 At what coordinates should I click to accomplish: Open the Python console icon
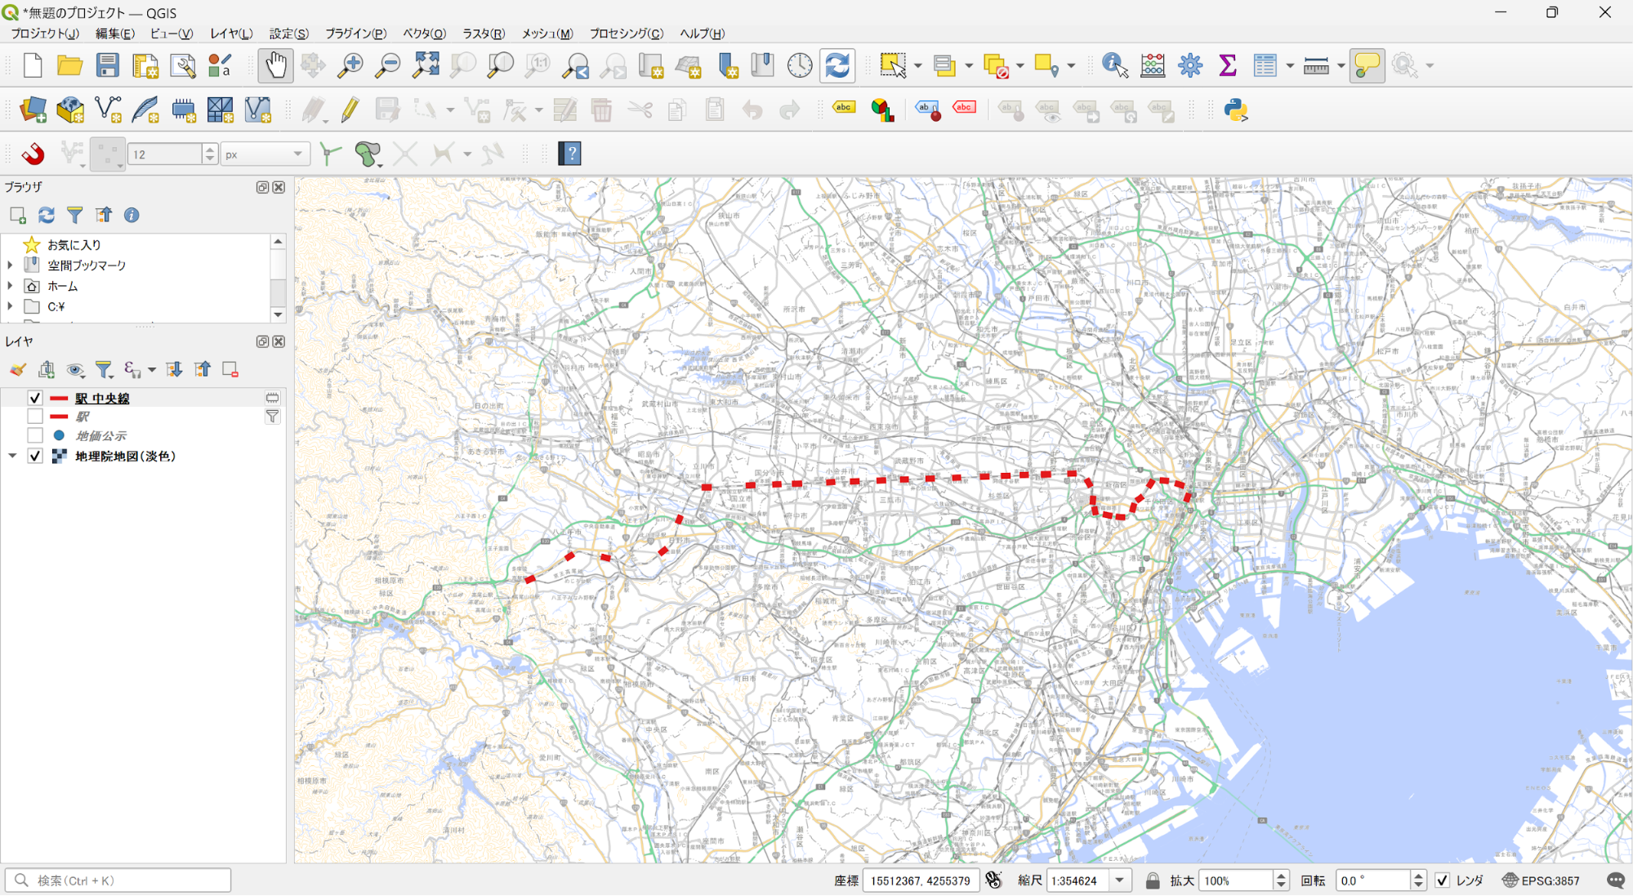1237,109
